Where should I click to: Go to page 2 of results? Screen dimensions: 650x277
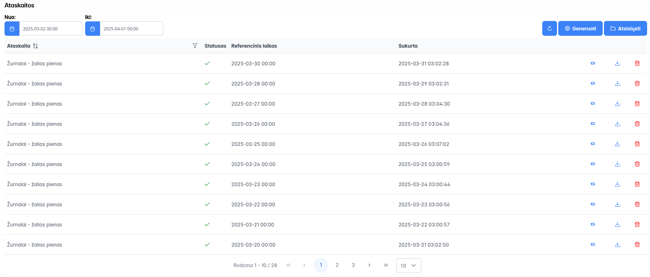pyautogui.click(x=337, y=265)
